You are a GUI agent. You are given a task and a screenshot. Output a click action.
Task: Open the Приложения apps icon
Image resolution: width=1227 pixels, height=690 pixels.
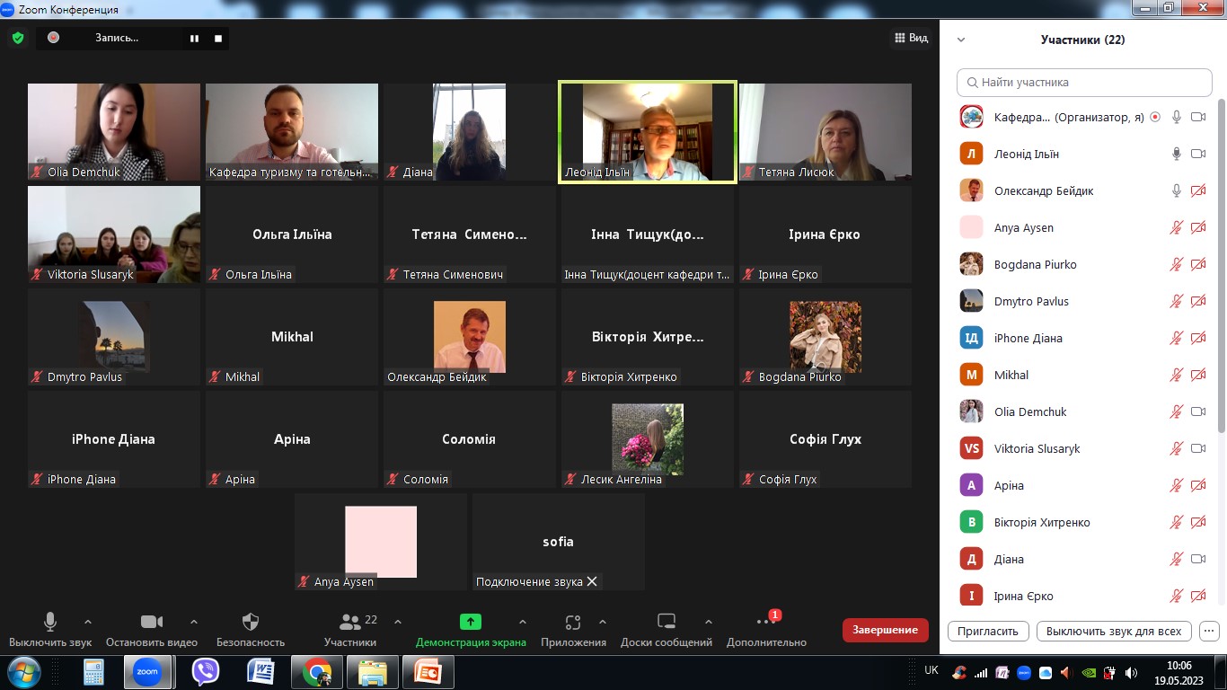coord(573,622)
